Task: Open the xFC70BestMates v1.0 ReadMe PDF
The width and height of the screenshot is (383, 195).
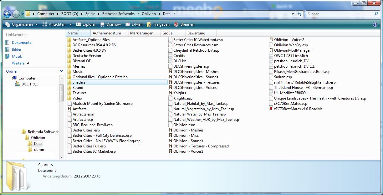Action: pyautogui.click(x=271, y=109)
